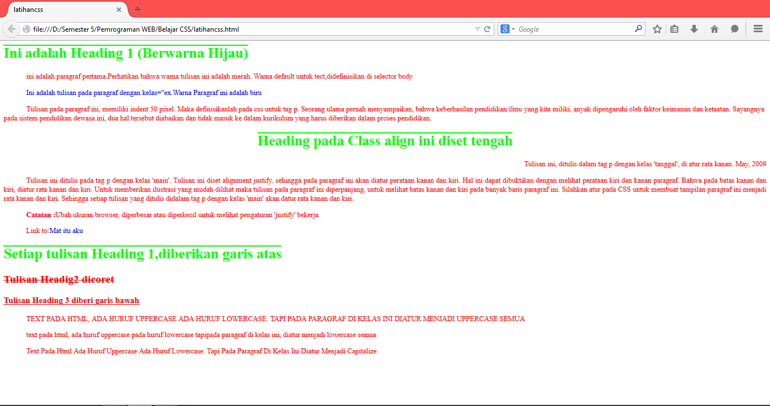The width and height of the screenshot is (770, 406).
Task: Open a new tab with the plus button
Action: (136, 8)
